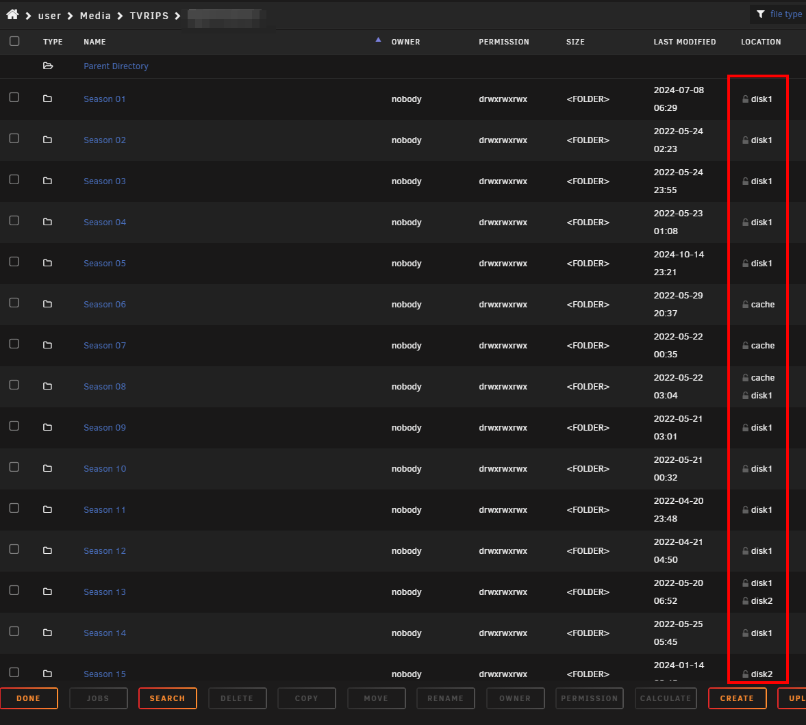Click the Owner action button
Screen dimensions: 806x725
[x=515, y=698]
